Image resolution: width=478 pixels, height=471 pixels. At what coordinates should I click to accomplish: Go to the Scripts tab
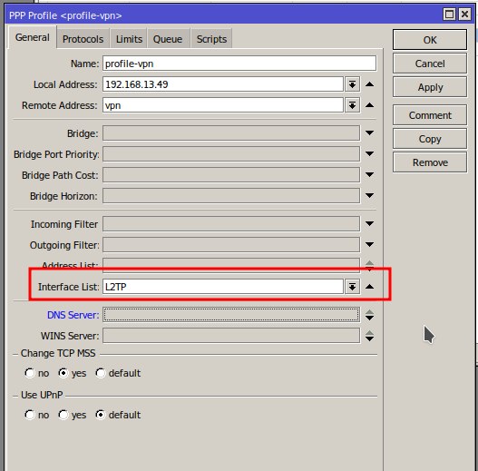click(x=211, y=39)
